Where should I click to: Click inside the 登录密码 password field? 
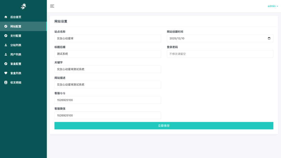point(220,54)
